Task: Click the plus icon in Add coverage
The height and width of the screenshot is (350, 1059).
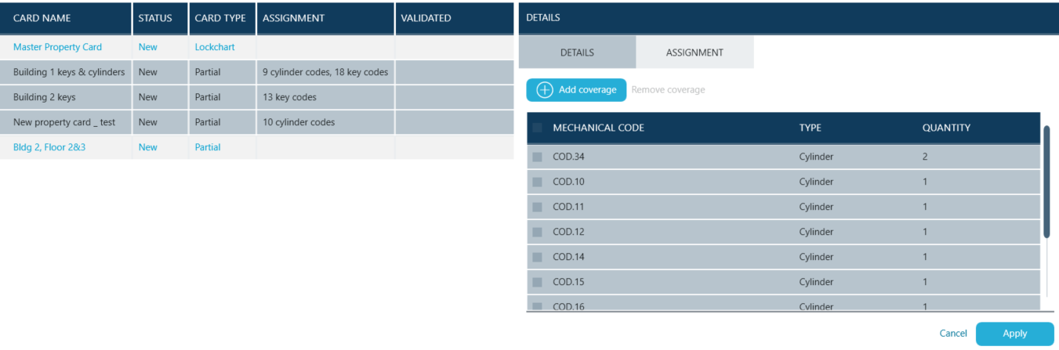Action: click(544, 90)
